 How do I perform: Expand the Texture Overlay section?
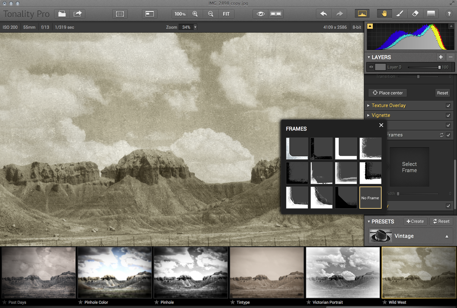click(369, 105)
